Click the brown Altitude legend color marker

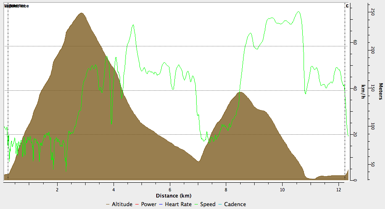(107, 204)
